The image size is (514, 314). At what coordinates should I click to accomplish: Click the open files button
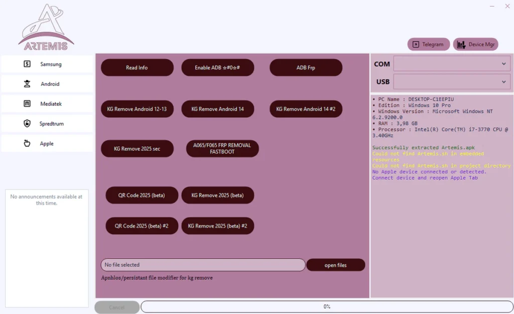tap(336, 265)
